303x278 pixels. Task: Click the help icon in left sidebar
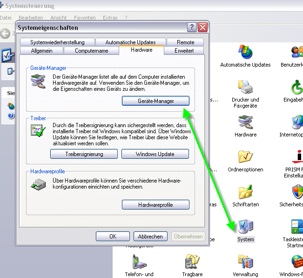coord(11,115)
